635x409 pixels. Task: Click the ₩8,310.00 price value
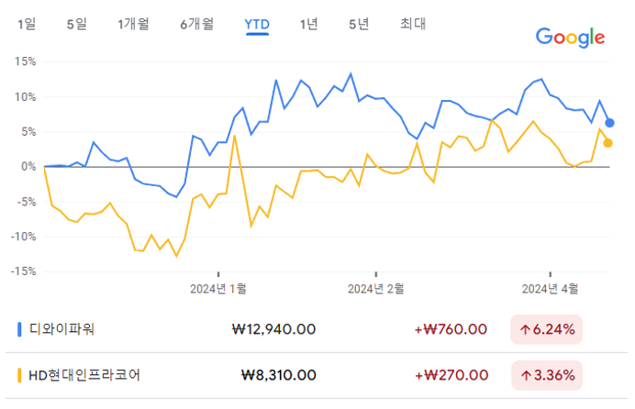279,375
